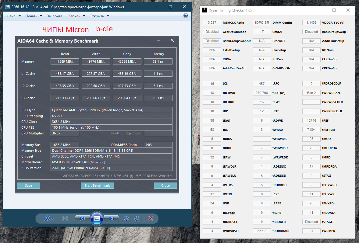Open the Photo Viewer help icon
Screen dimensions: 359x243
[186, 16]
